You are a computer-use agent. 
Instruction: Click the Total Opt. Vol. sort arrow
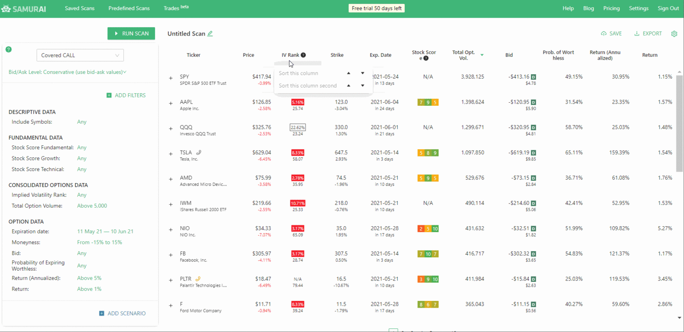[x=482, y=55]
